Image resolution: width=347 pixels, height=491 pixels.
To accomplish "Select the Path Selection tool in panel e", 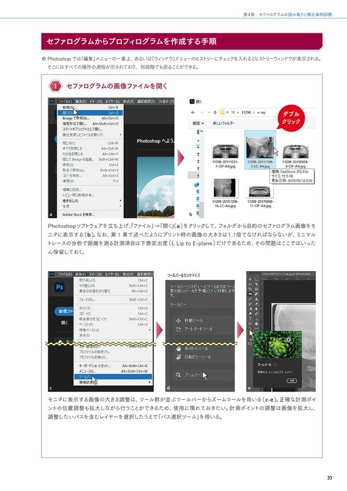I will (256, 319).
